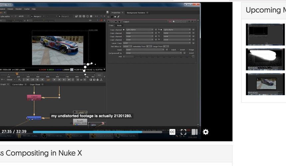Click the clear all properties panels icon

pyautogui.click(x=115, y=17)
